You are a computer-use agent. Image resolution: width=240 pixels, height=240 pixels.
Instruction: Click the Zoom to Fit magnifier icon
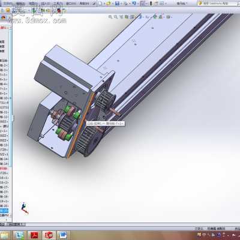tap(110, 17)
